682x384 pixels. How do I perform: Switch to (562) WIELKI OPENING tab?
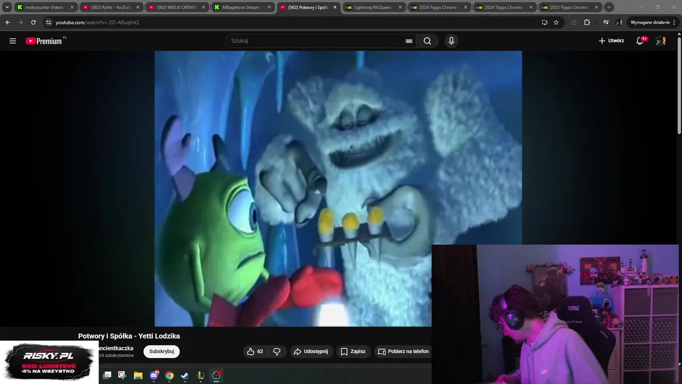tap(177, 7)
